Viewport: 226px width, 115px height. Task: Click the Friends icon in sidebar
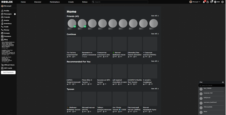pyautogui.click(x=2, y=17)
